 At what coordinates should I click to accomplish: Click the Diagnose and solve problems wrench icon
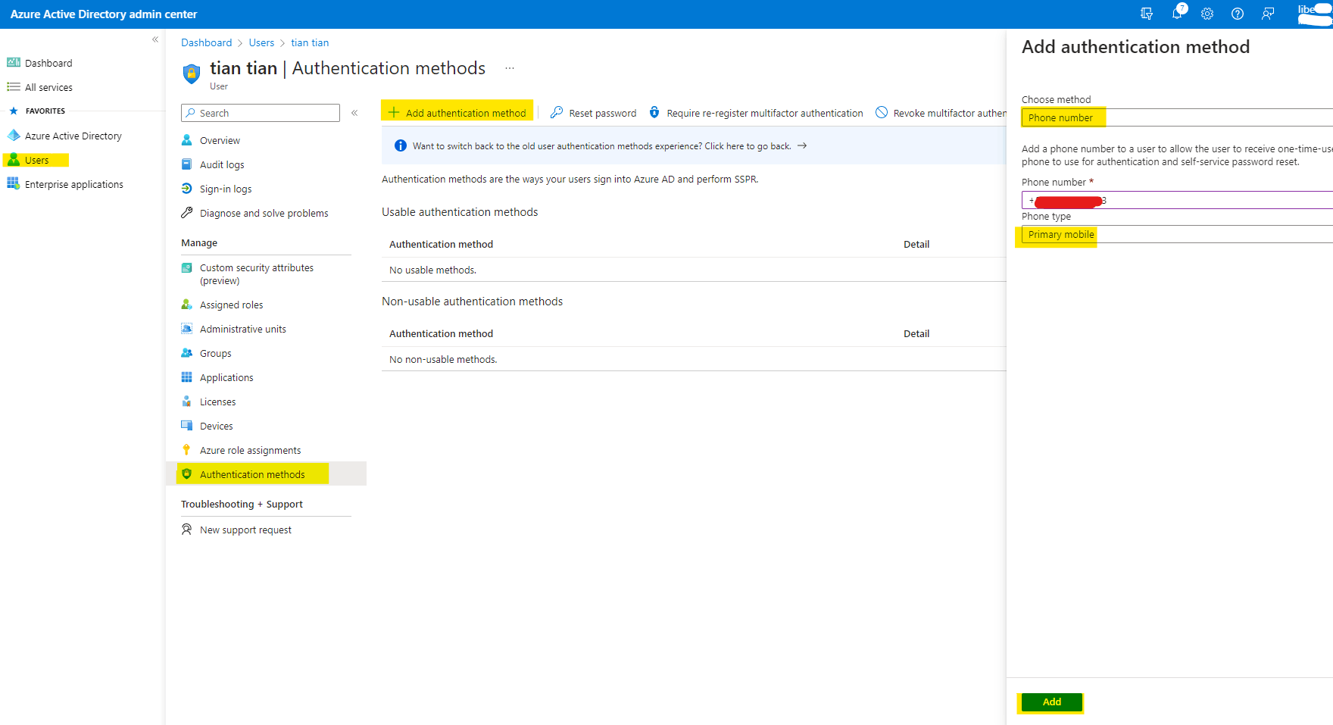click(x=187, y=213)
